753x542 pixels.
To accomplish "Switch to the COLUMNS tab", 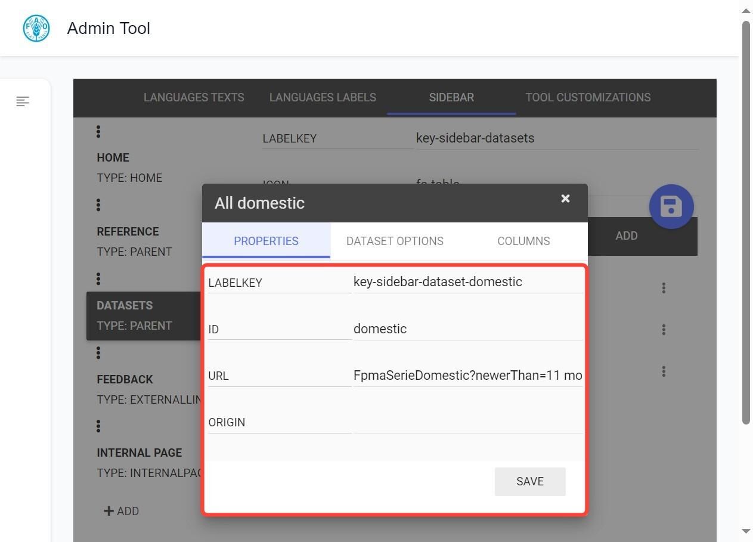I will [x=523, y=241].
